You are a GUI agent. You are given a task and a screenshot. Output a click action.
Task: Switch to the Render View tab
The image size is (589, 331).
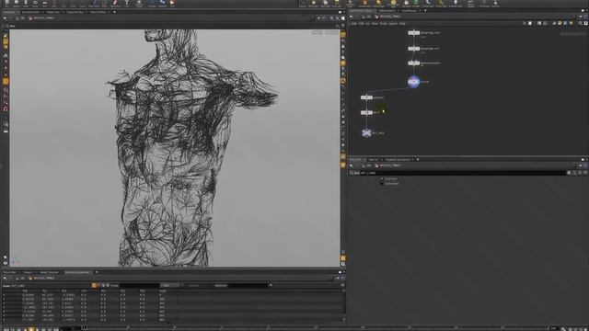click(x=53, y=12)
